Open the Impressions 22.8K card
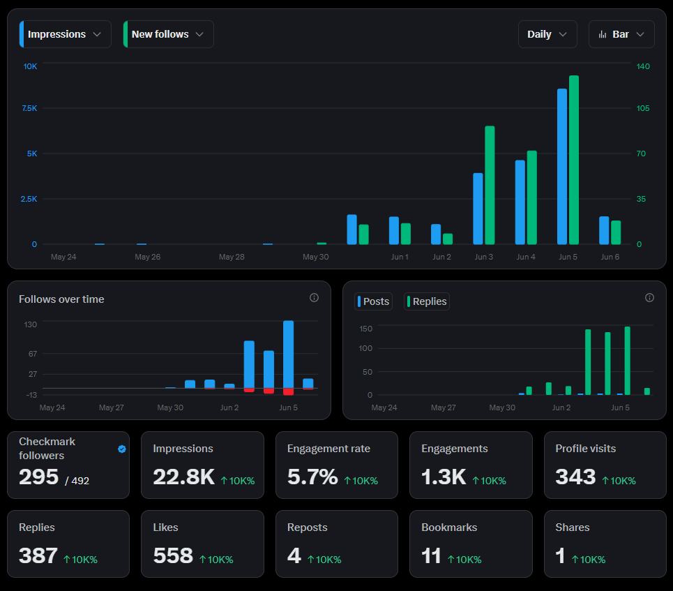The height and width of the screenshot is (591, 673). point(202,465)
